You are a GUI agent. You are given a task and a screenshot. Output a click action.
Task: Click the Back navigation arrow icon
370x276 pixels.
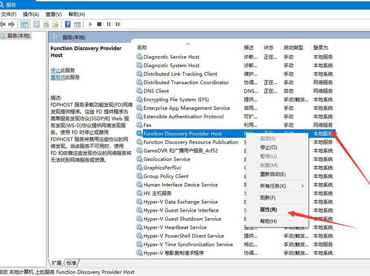(4, 24)
